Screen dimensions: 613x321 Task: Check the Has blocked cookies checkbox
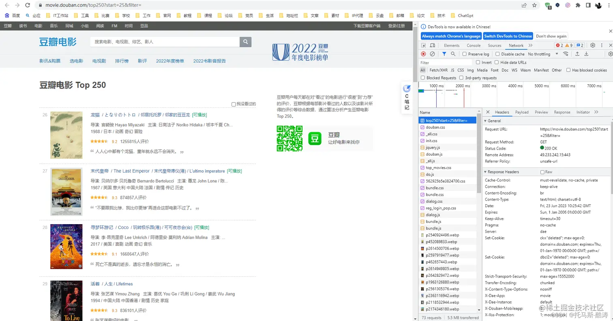coord(568,70)
